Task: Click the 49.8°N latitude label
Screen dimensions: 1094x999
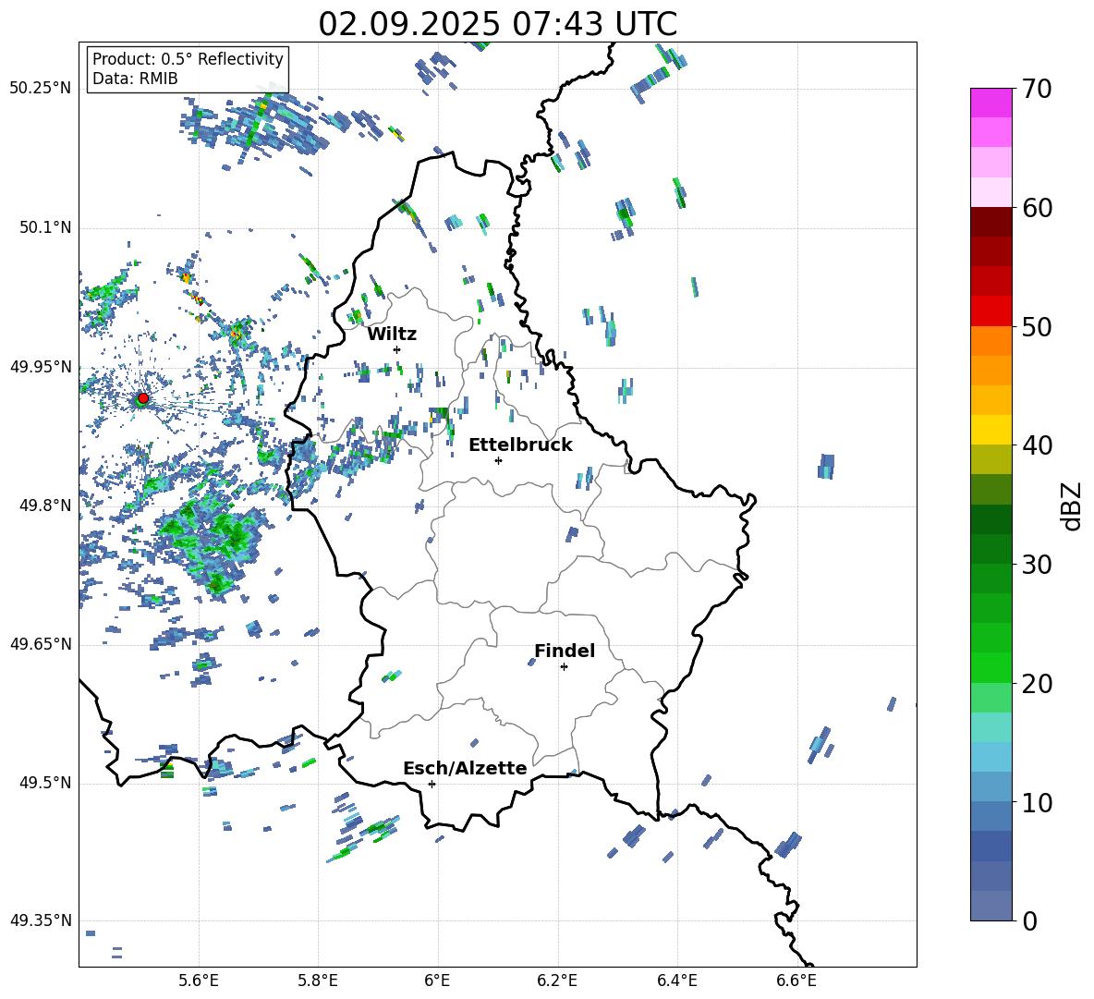Action: (45, 506)
